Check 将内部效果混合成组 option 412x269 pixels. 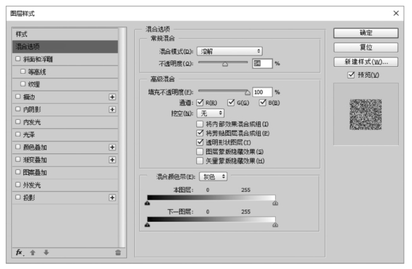pyautogui.click(x=200, y=124)
